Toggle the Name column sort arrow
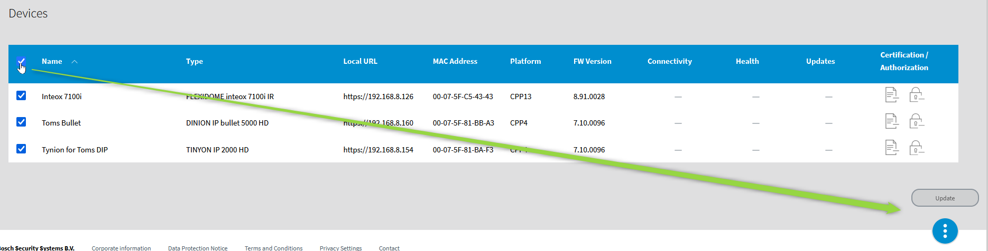 point(75,62)
